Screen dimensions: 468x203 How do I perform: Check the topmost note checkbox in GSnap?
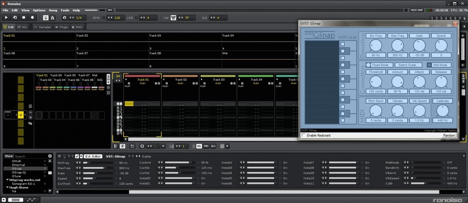pos(343,44)
